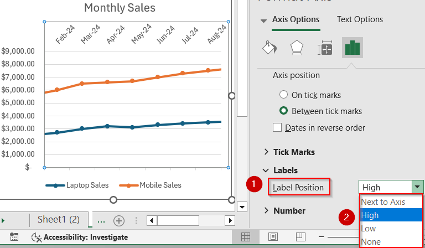Image resolution: width=425 pixels, height=248 pixels.
Task: Choose the Low label position option
Action: coord(391,229)
